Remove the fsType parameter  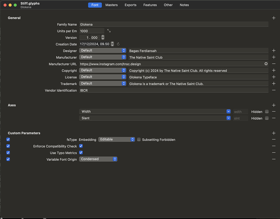pyautogui.click(x=273, y=139)
